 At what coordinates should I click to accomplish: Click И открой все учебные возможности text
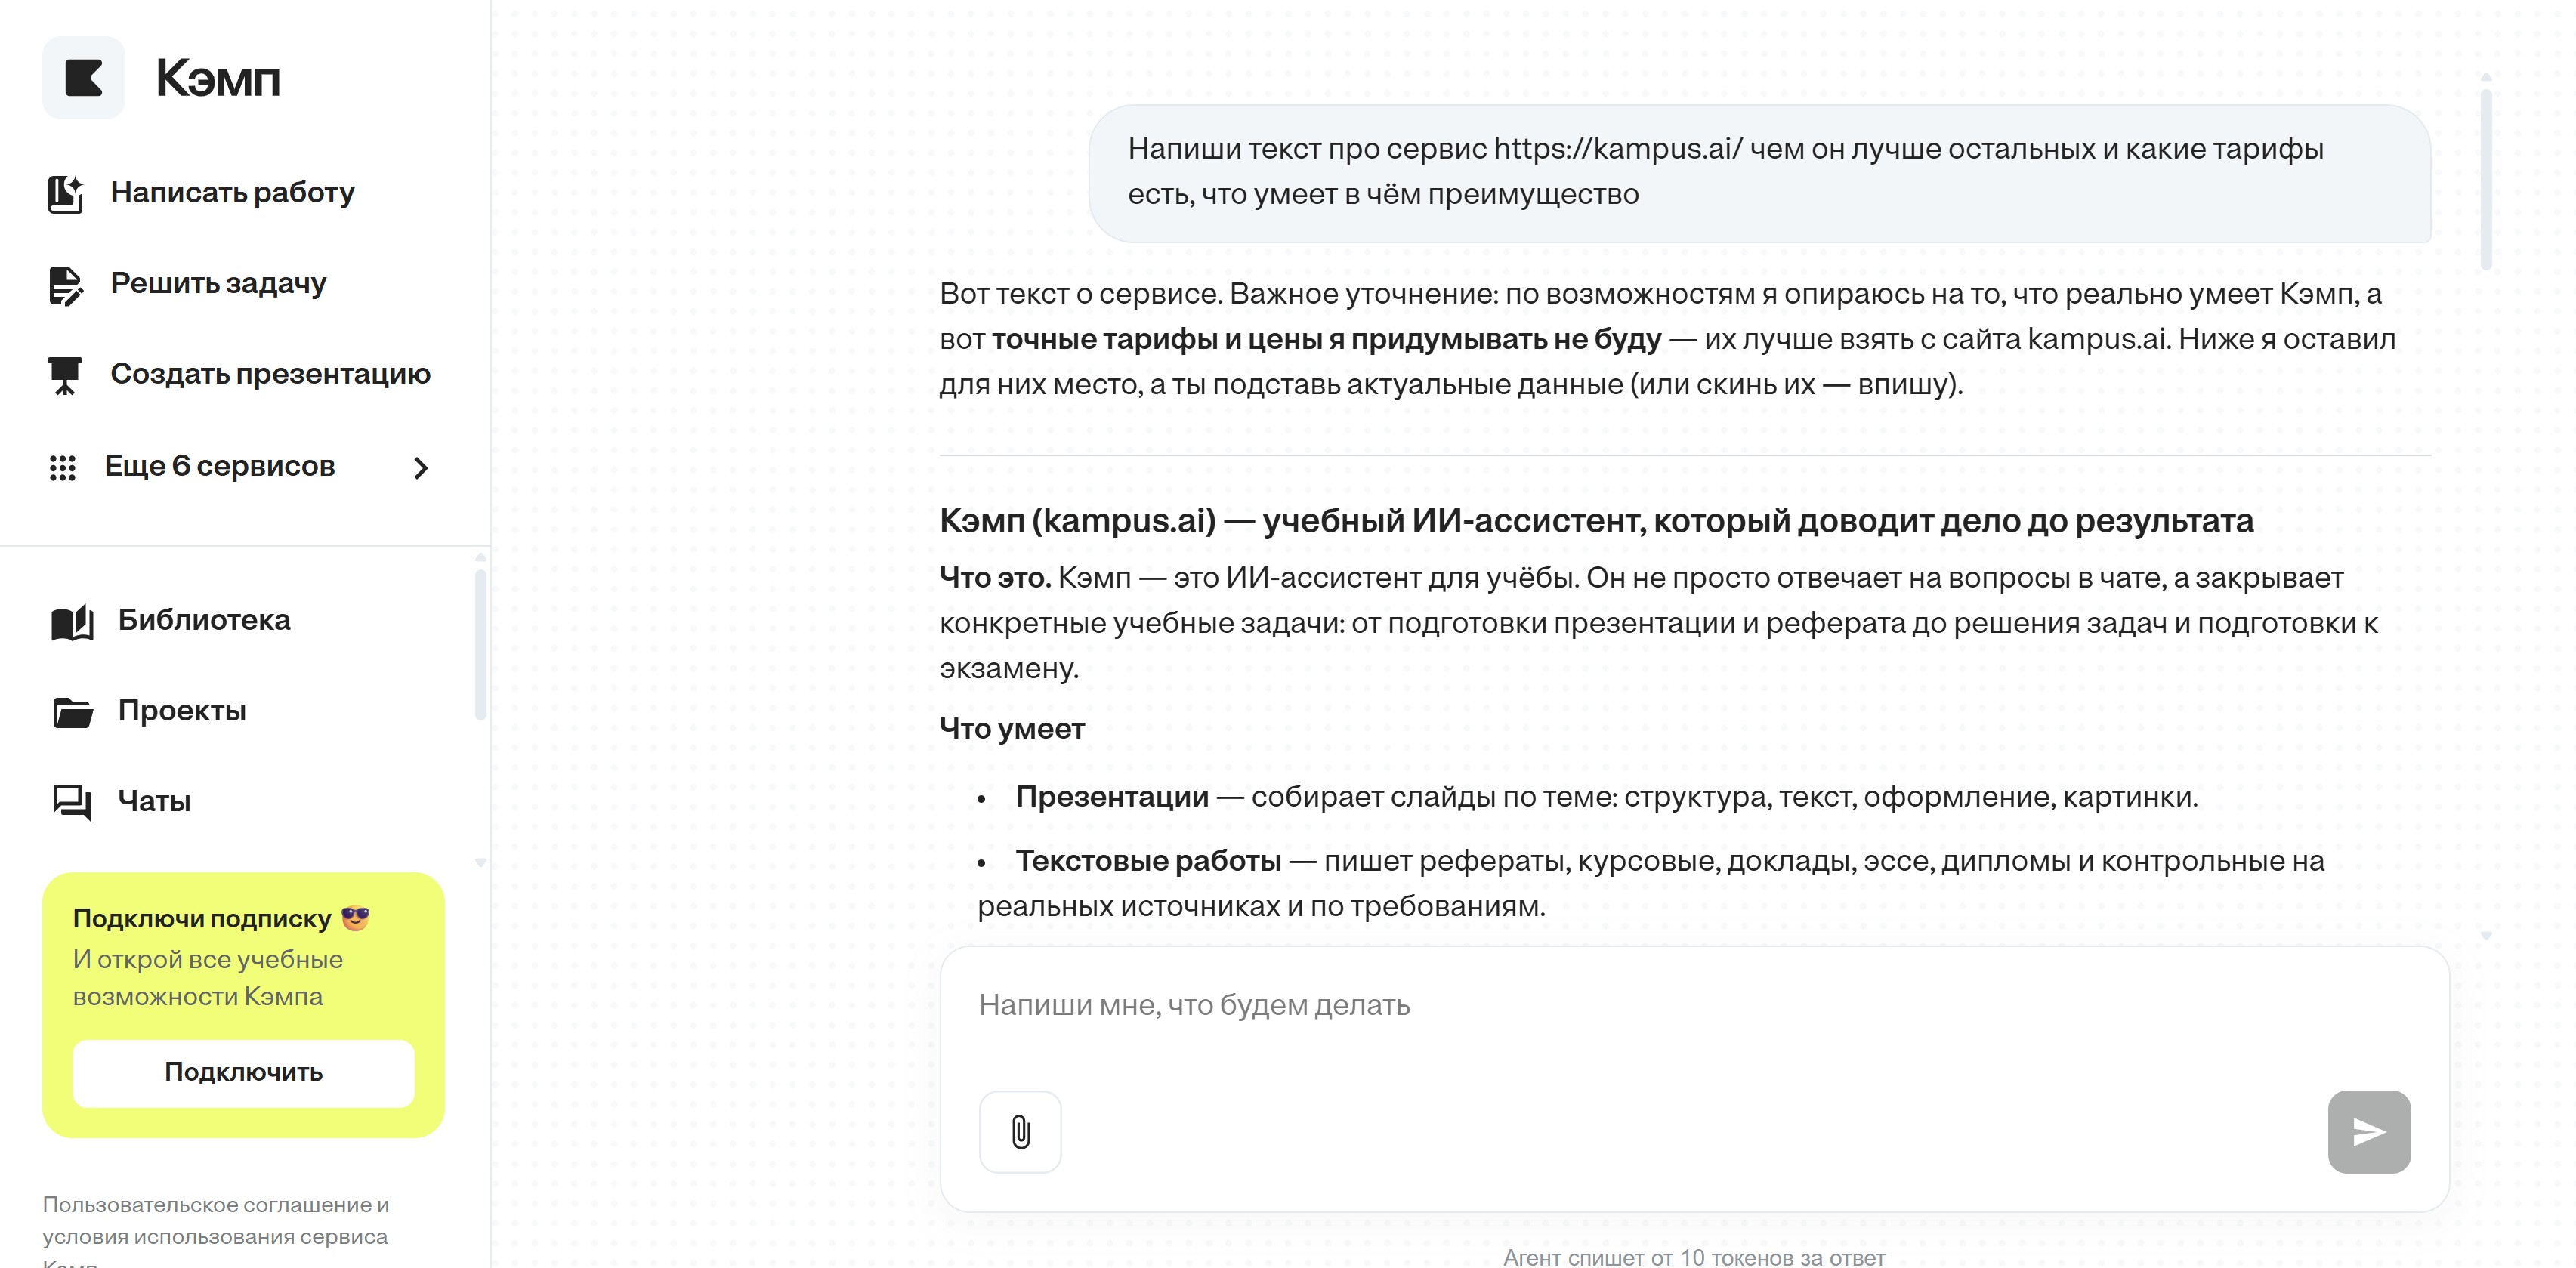208,978
